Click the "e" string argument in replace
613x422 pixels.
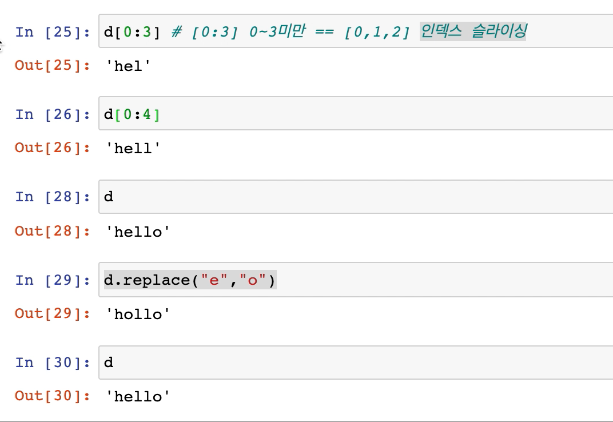tap(214, 280)
